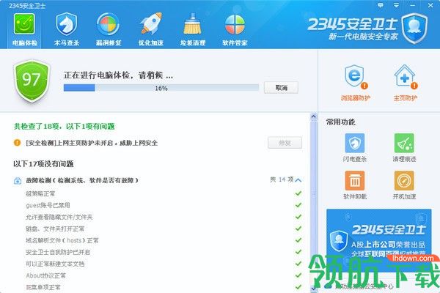Click the 16% scan progress bar

(x=161, y=88)
